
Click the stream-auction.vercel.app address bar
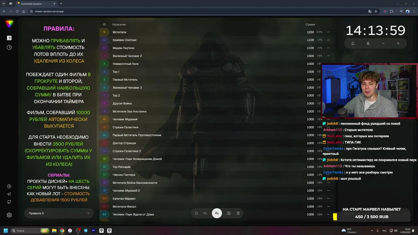[196, 11]
